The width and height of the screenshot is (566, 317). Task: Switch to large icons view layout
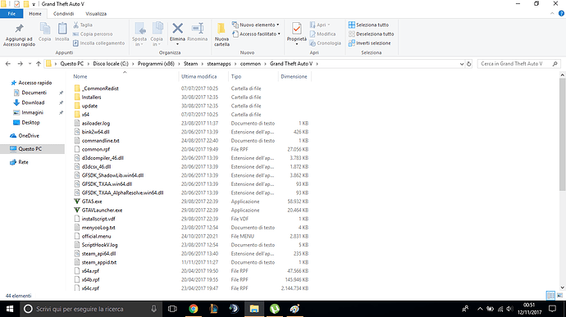560,296
